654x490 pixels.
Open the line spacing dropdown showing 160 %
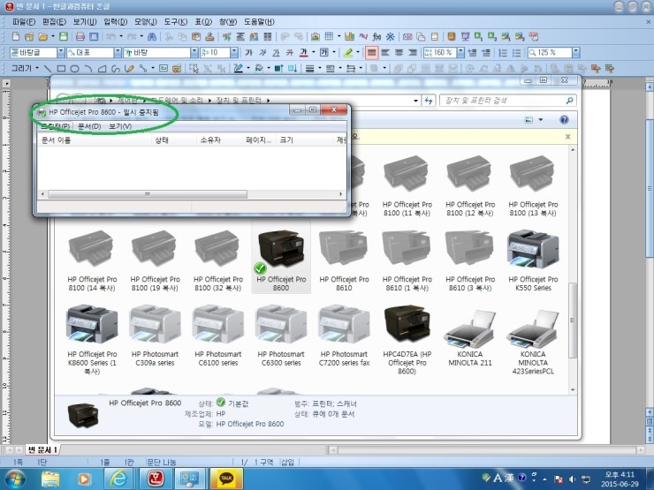coord(460,53)
